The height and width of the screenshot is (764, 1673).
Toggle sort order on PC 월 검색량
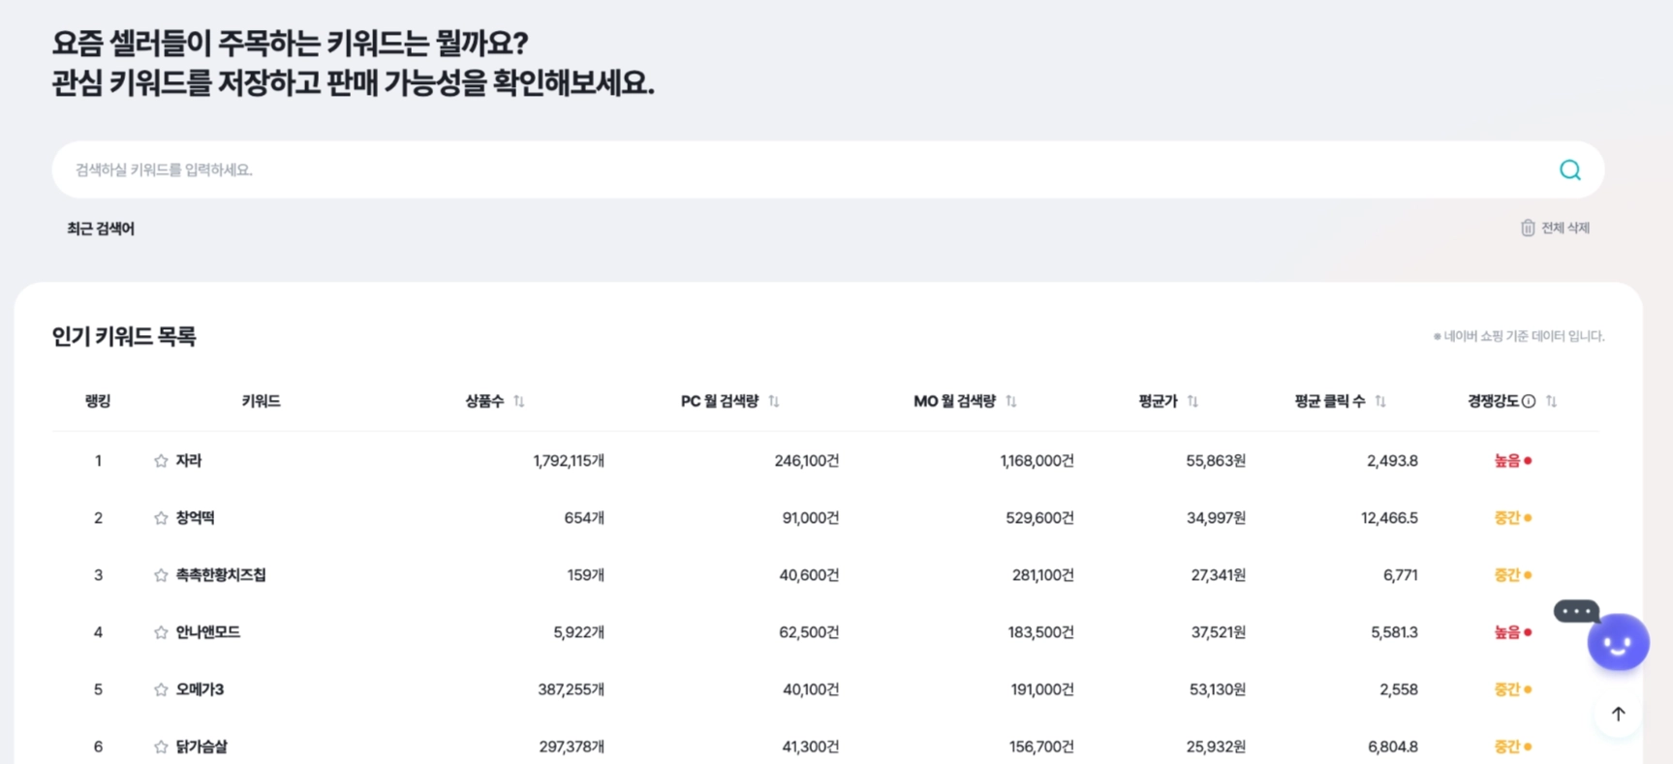774,401
